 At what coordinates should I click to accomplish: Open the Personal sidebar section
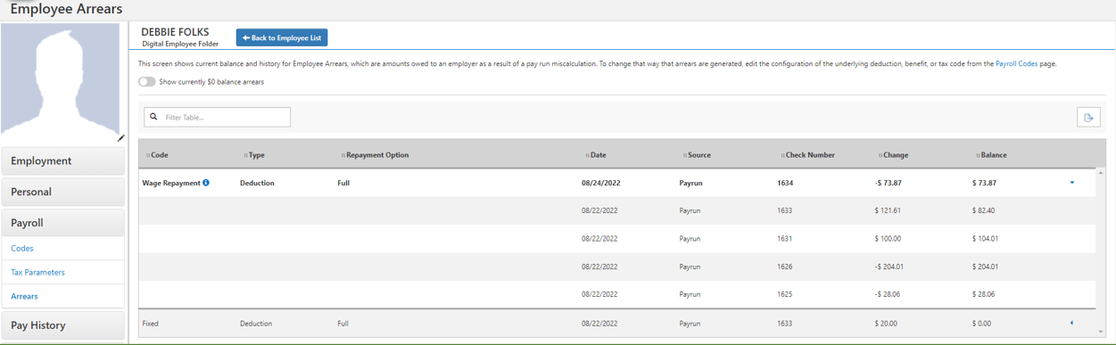coord(63,192)
